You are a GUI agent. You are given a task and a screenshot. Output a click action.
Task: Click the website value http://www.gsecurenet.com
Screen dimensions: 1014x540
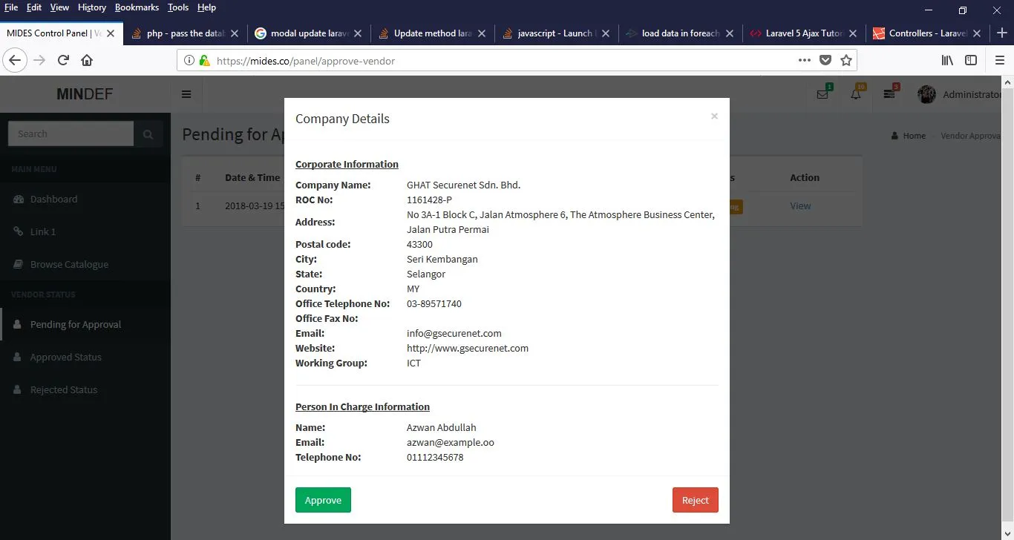468,349
